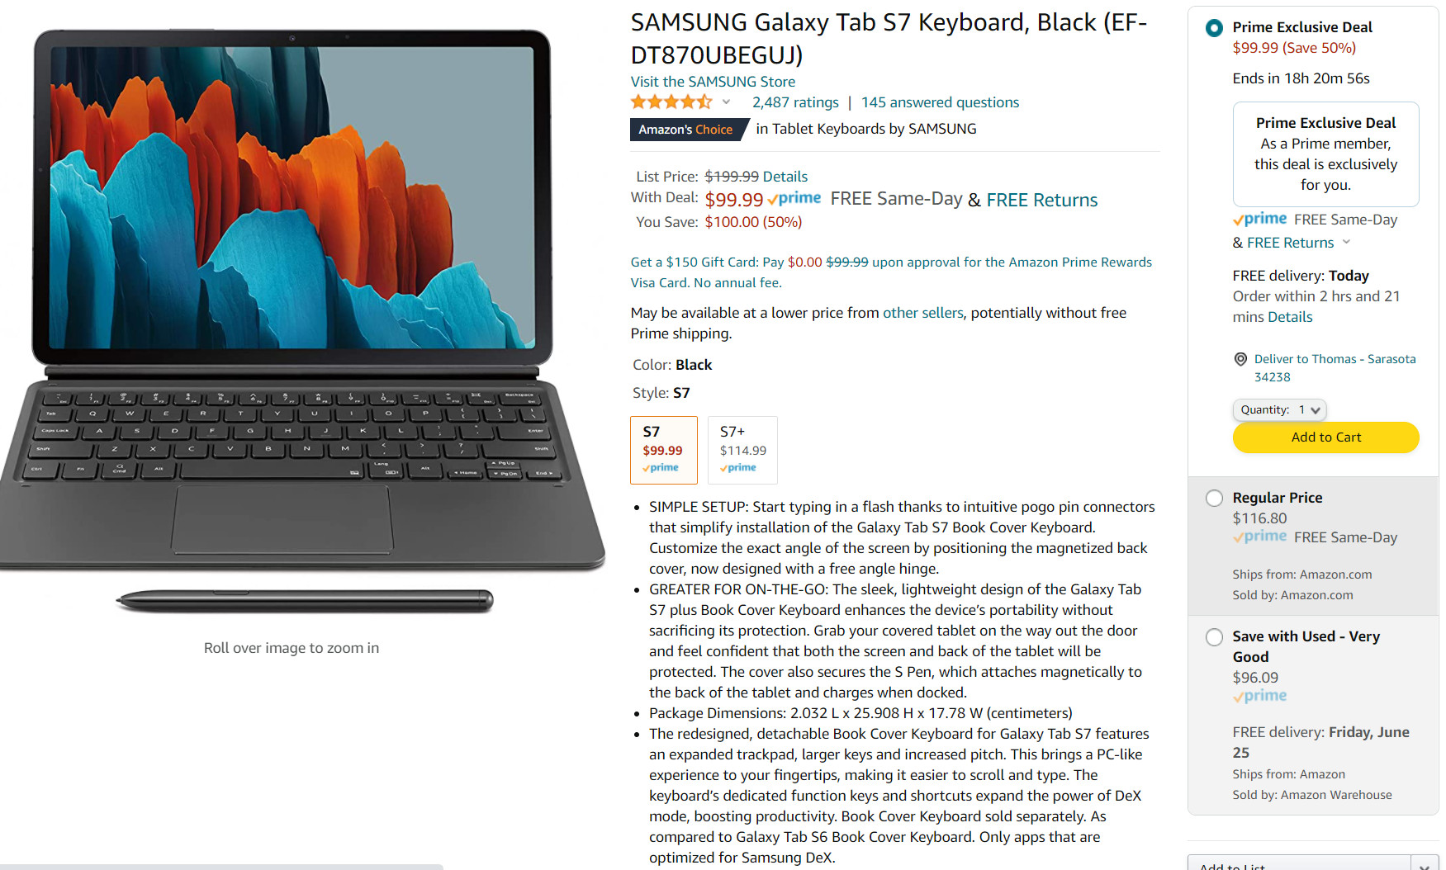Viewport: 1446px width, 870px height.
Task: Open the 2,487 ratings link
Action: point(795,102)
